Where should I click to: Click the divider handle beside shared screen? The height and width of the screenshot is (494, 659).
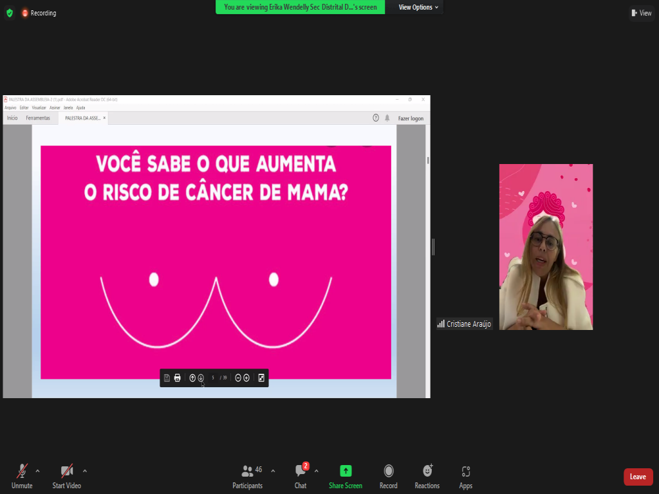pyautogui.click(x=433, y=246)
